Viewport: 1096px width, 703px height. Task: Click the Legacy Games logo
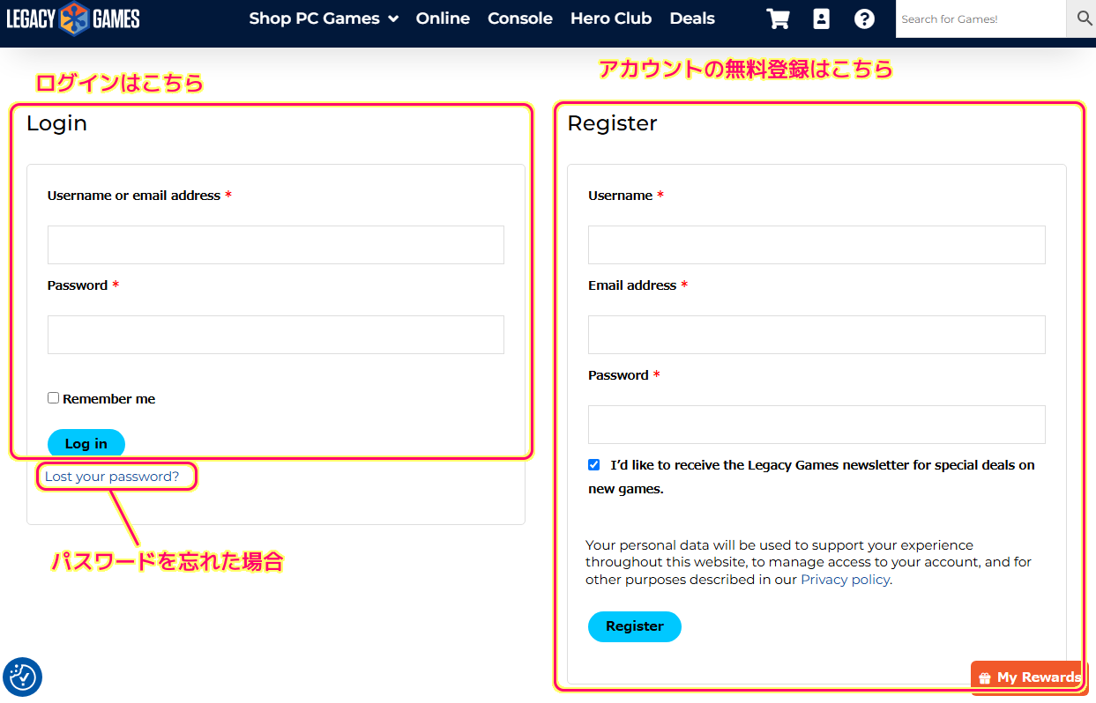pos(73,18)
